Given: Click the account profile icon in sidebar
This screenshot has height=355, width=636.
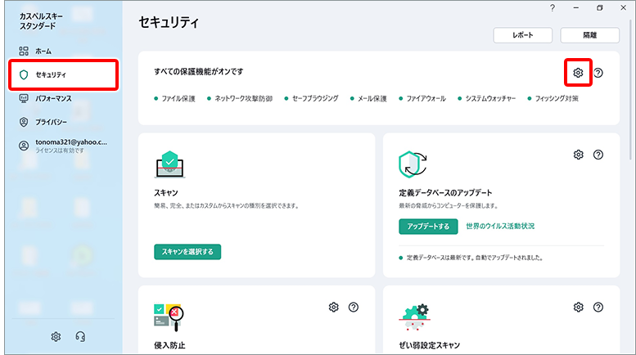Looking at the screenshot, I should tap(24, 146).
